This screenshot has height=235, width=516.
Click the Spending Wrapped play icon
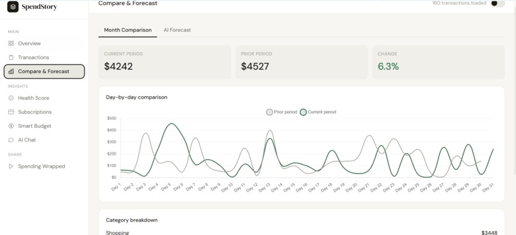[x=11, y=166]
